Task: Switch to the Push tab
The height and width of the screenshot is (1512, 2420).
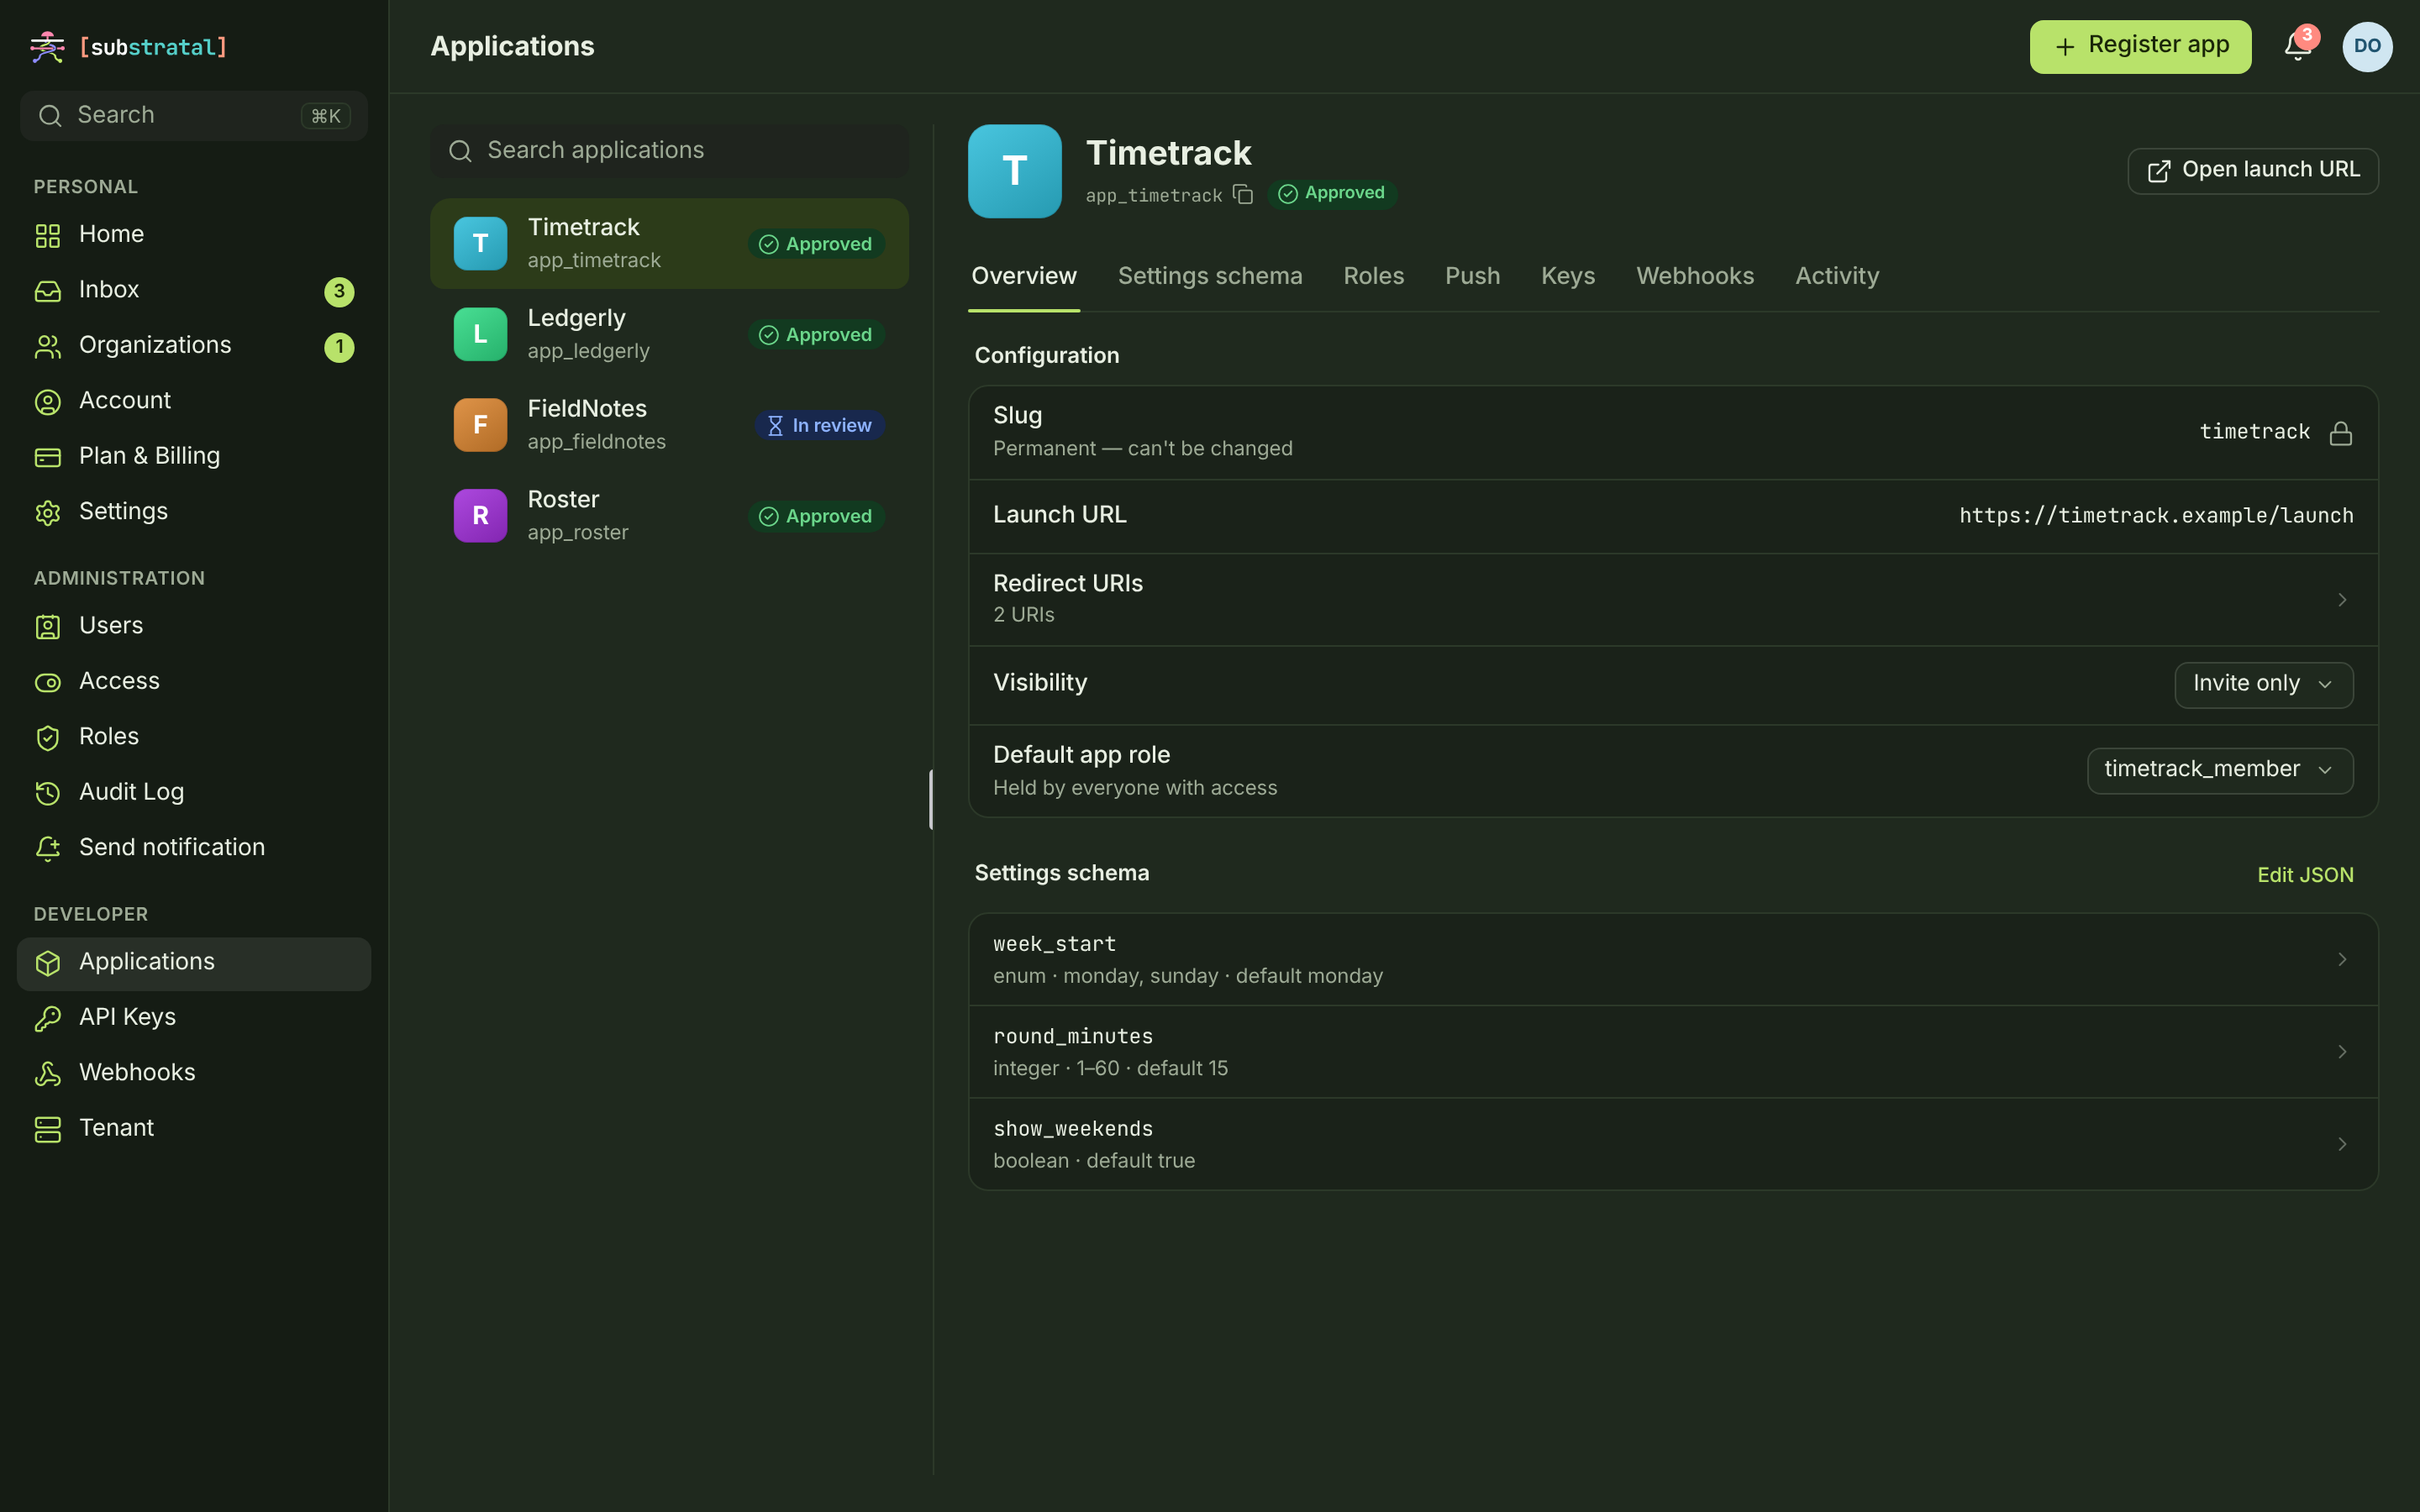Action: coord(1472,276)
